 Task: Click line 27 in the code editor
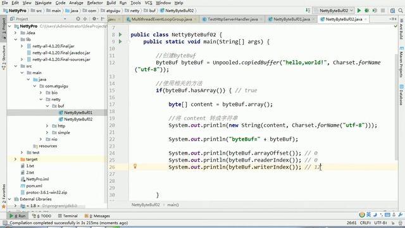[x=263, y=174]
